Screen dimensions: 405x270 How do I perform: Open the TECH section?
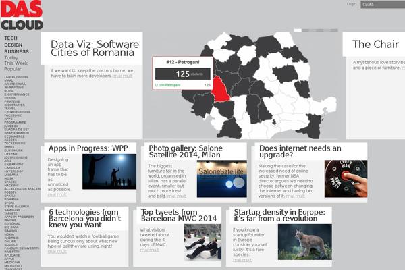[x=11, y=38]
